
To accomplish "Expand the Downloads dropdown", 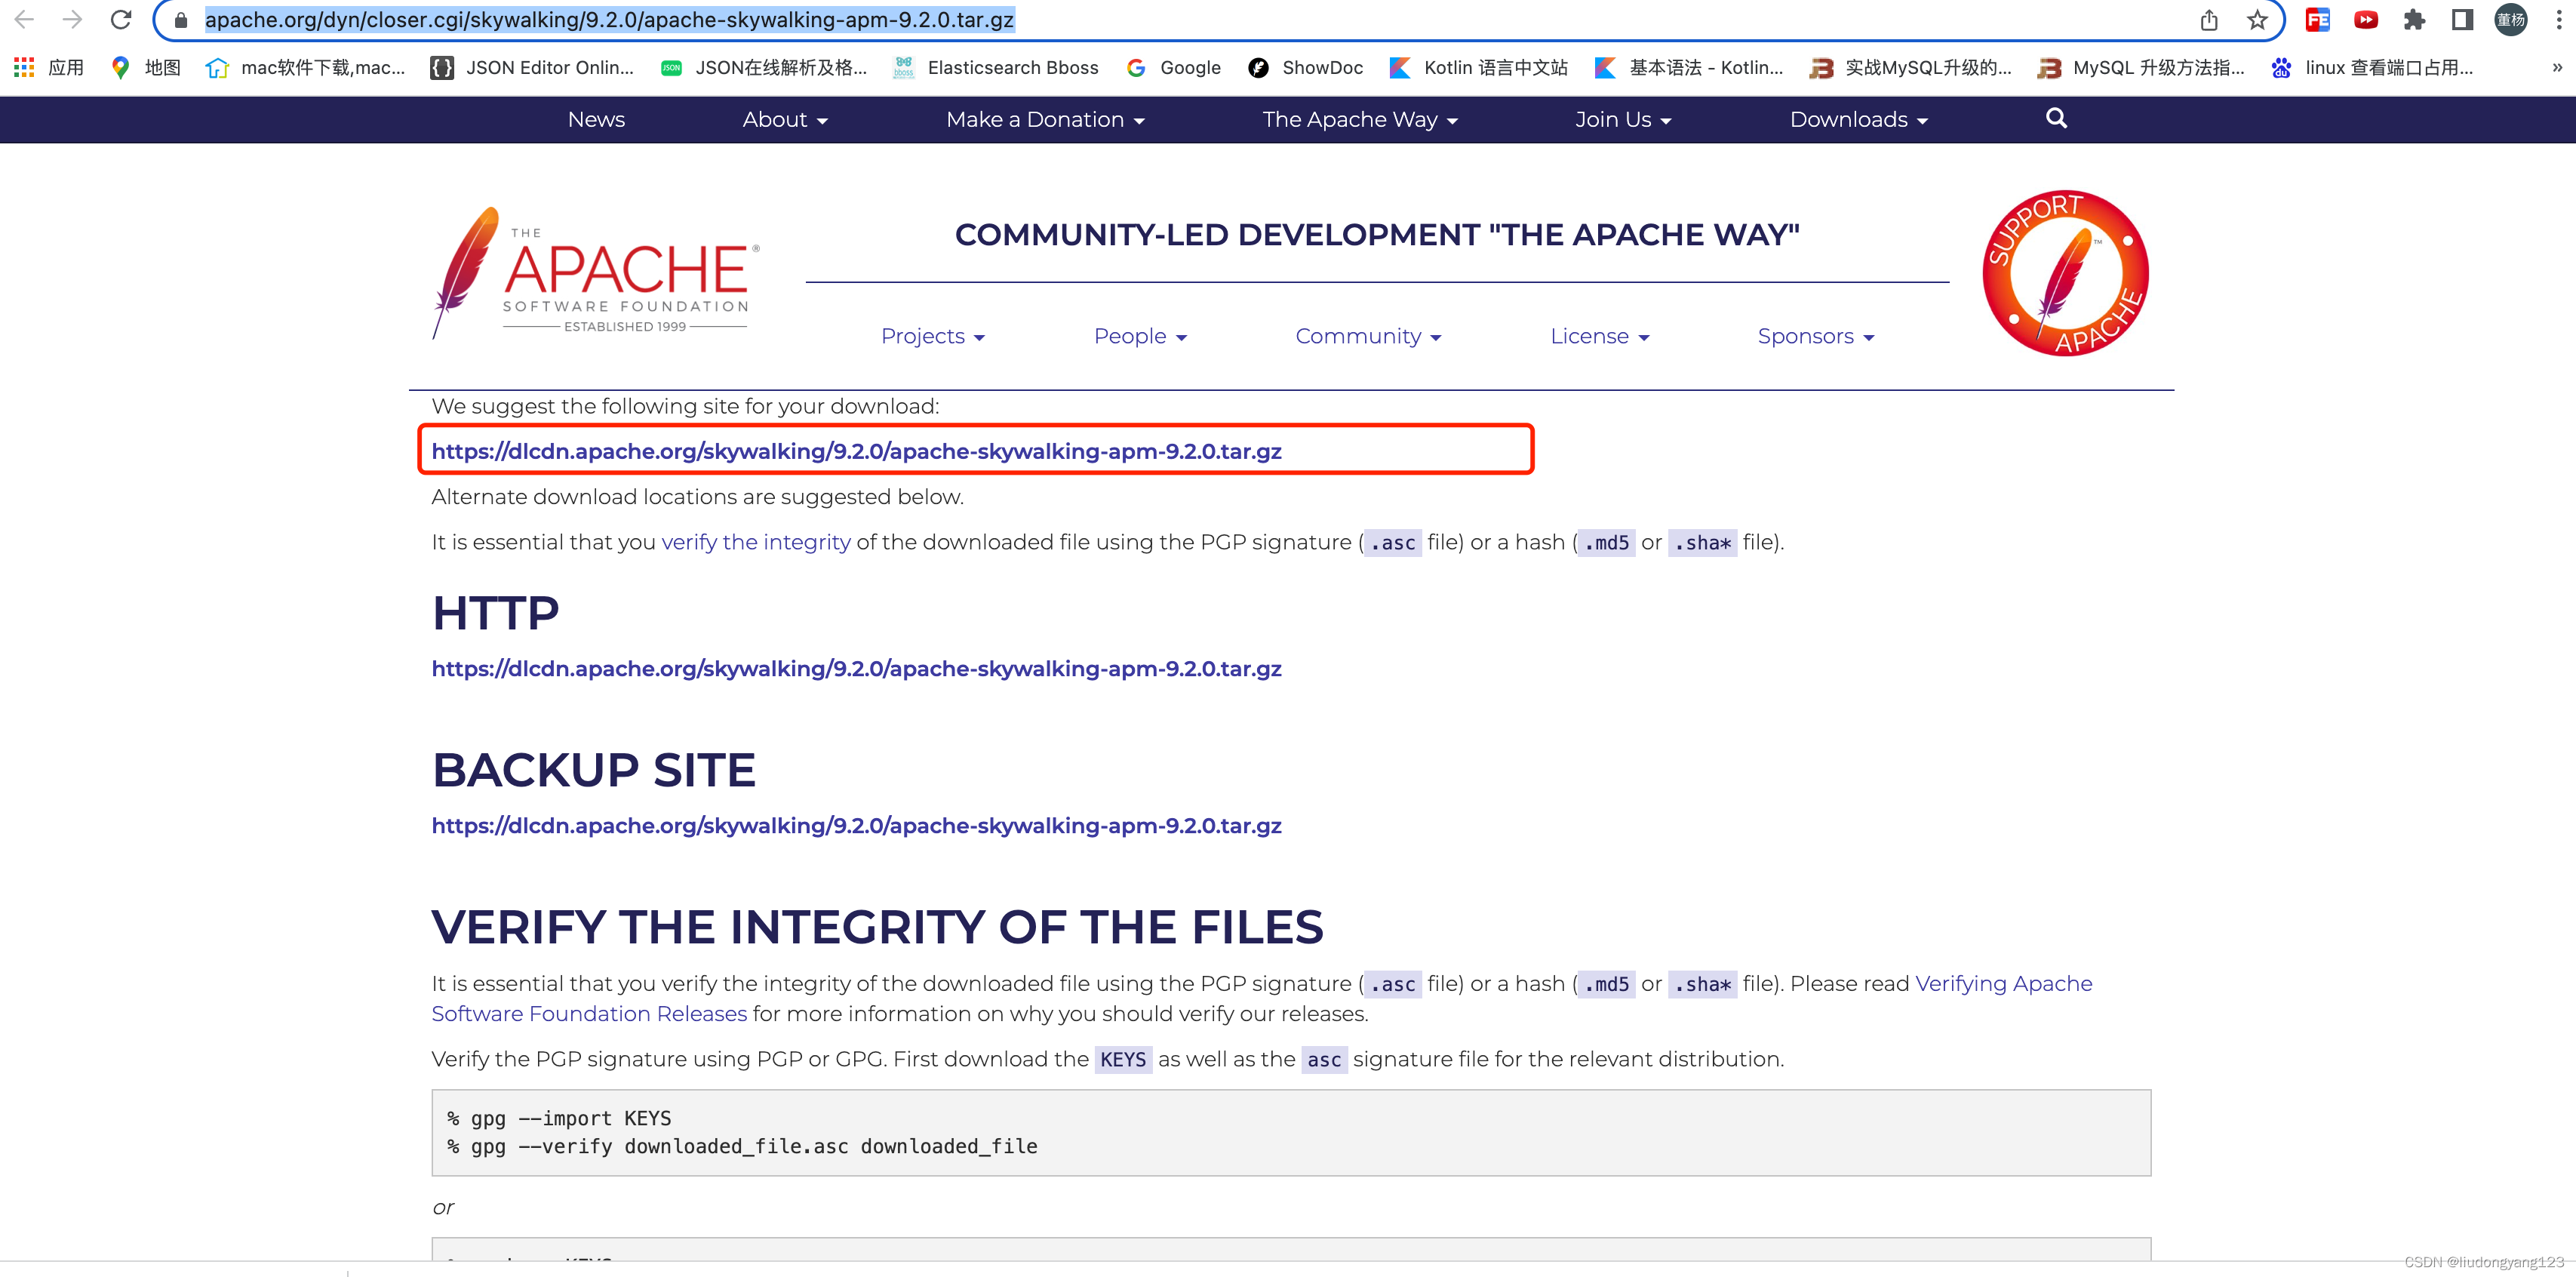I will coord(1858,119).
